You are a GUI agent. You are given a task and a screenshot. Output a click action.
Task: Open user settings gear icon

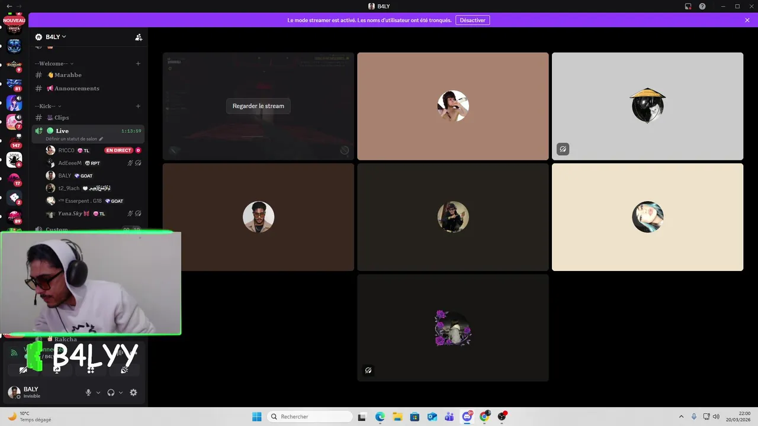tap(133, 392)
